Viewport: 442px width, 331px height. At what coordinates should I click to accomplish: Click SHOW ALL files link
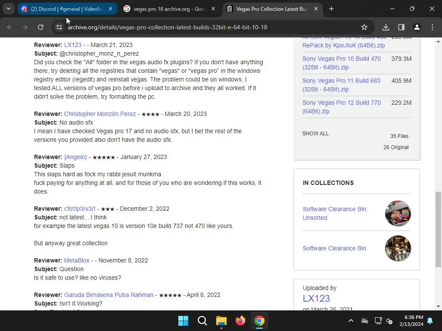315,134
